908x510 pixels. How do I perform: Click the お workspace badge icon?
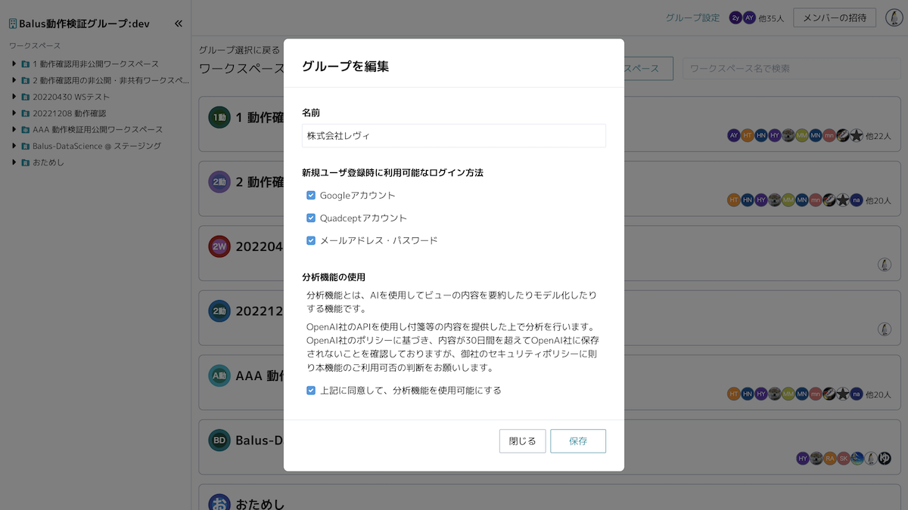tap(219, 503)
